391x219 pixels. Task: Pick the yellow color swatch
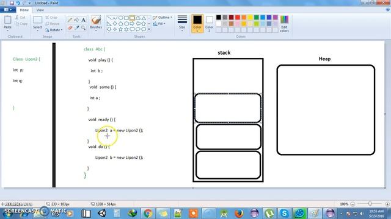coord(250,17)
